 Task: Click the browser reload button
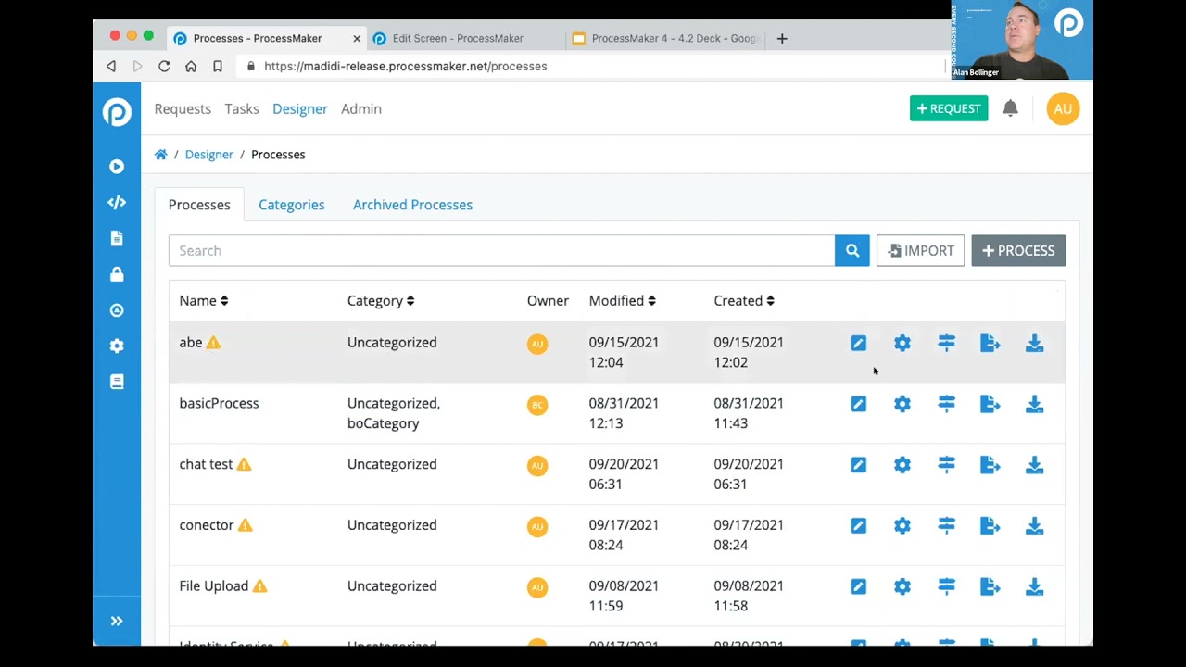(x=164, y=67)
